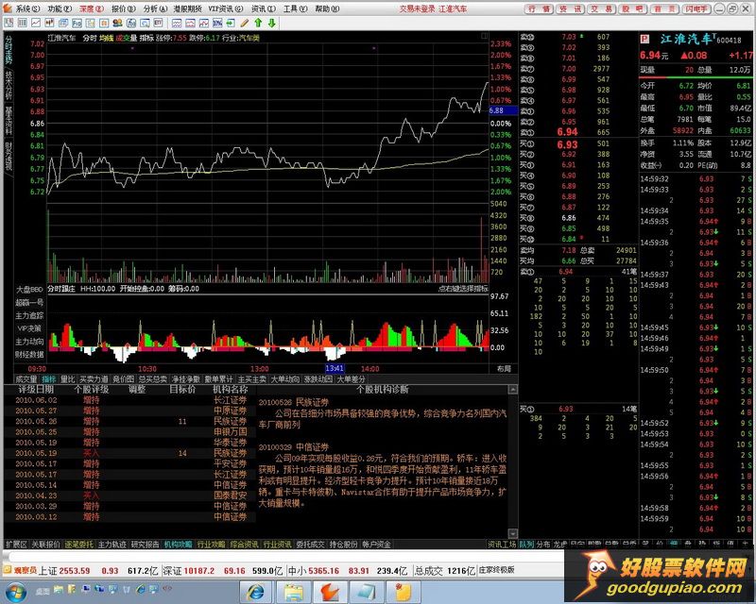The height and width of the screenshot is (604, 756).
Task: Click the three-column list toolbar icon
Action: [x=22, y=23]
